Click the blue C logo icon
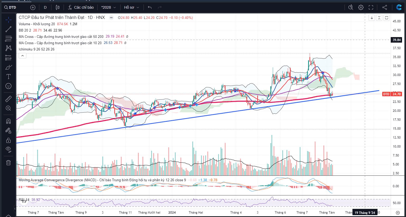Viewport: 406px width, 217px height. click(399, 7)
